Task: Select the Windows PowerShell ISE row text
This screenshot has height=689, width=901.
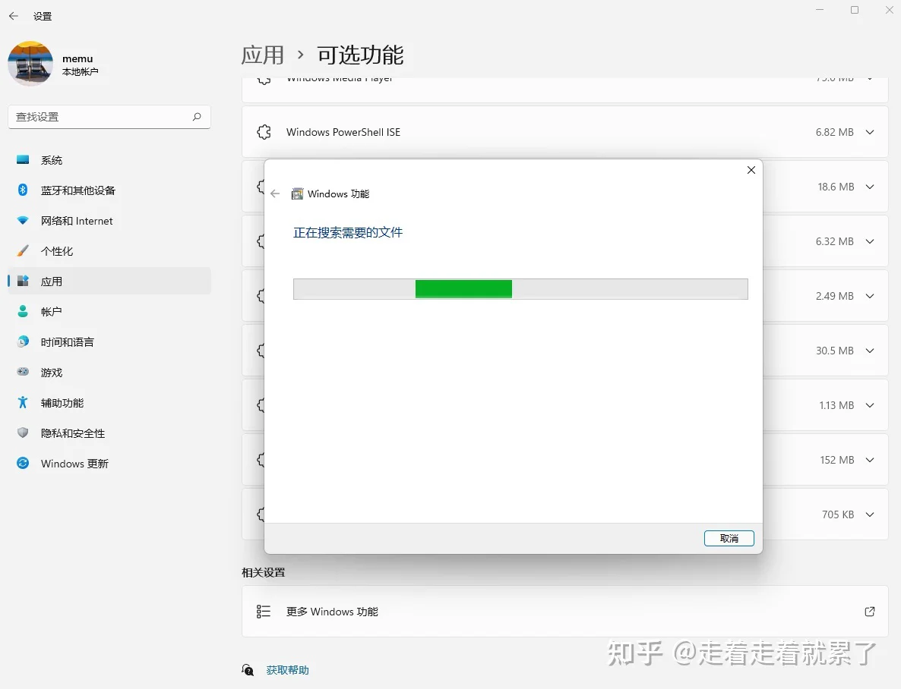Action: click(x=343, y=132)
